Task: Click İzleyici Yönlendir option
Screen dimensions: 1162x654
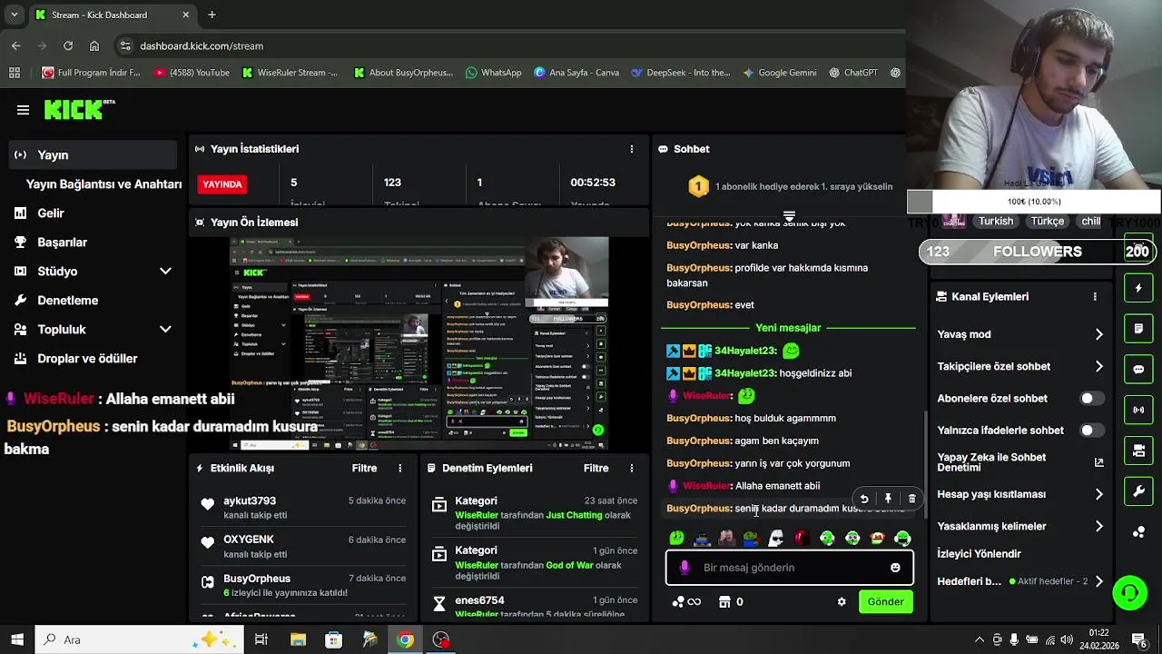Action: tap(979, 554)
